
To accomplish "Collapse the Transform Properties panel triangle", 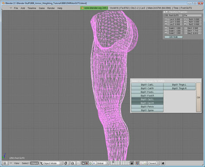I will [167, 12].
